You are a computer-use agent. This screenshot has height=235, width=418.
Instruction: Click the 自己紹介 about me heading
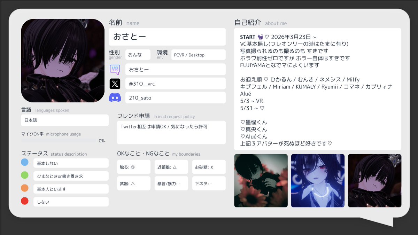tap(261, 23)
